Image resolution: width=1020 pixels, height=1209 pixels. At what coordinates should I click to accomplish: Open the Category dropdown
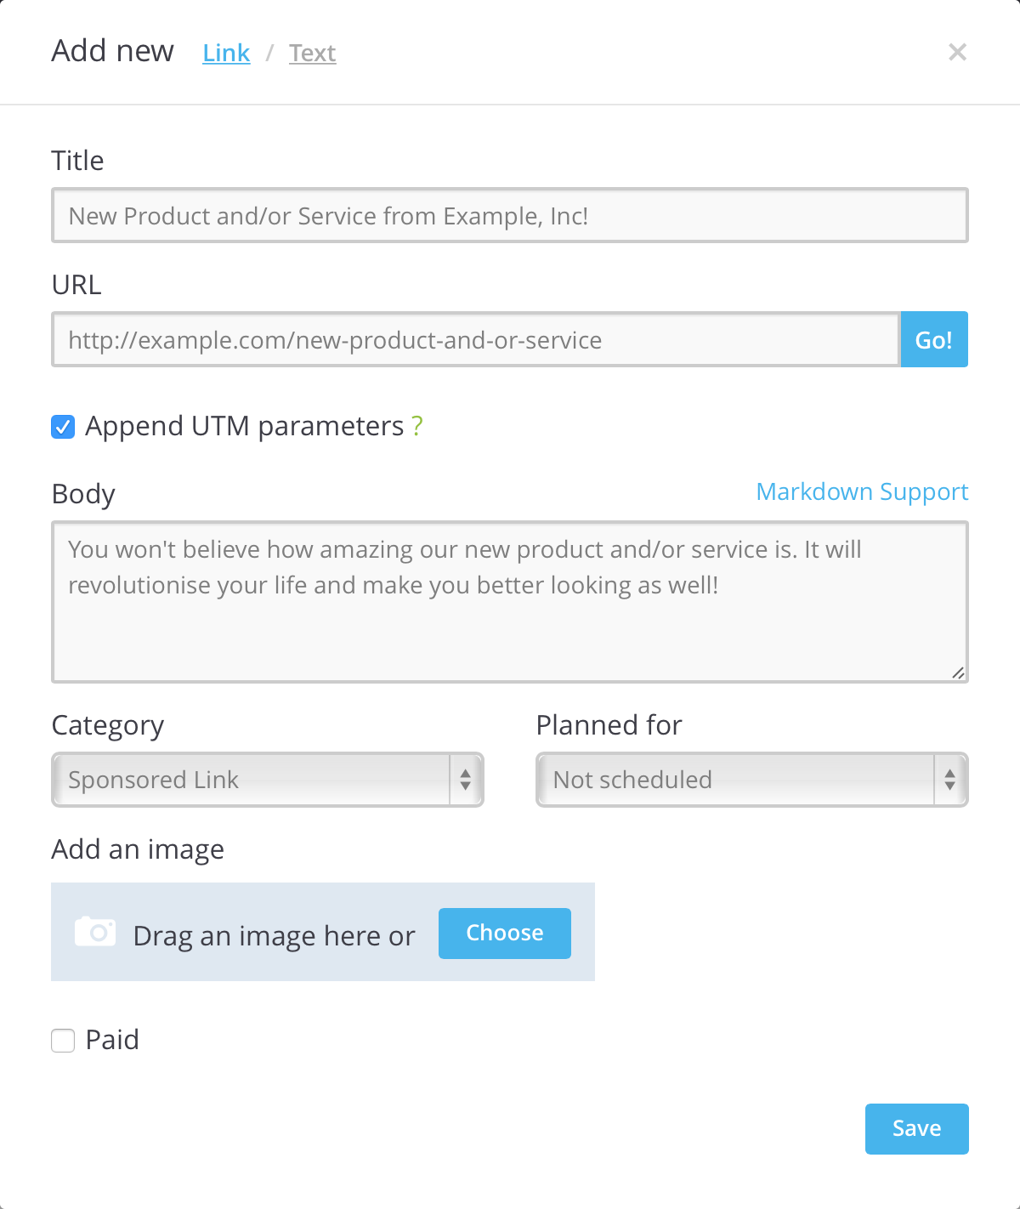click(255, 780)
